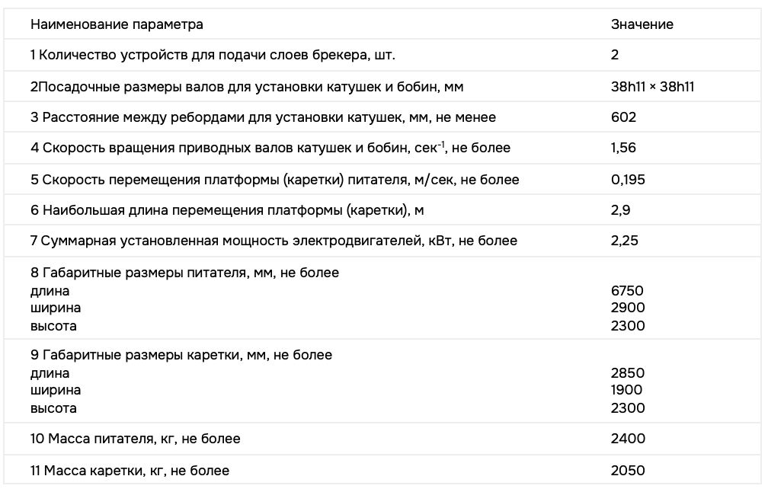The height and width of the screenshot is (492, 768).
Task: Click 'Габаритные размеры питателя' row heading
Action: pyautogui.click(x=184, y=272)
